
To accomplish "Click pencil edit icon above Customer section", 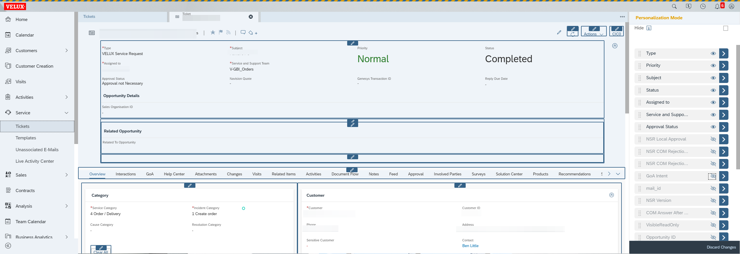I will tap(460, 185).
